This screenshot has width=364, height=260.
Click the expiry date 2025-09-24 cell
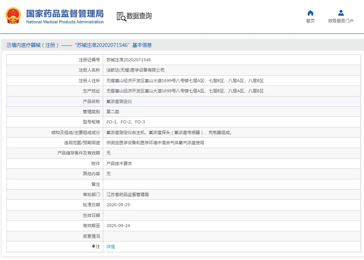pos(118,226)
